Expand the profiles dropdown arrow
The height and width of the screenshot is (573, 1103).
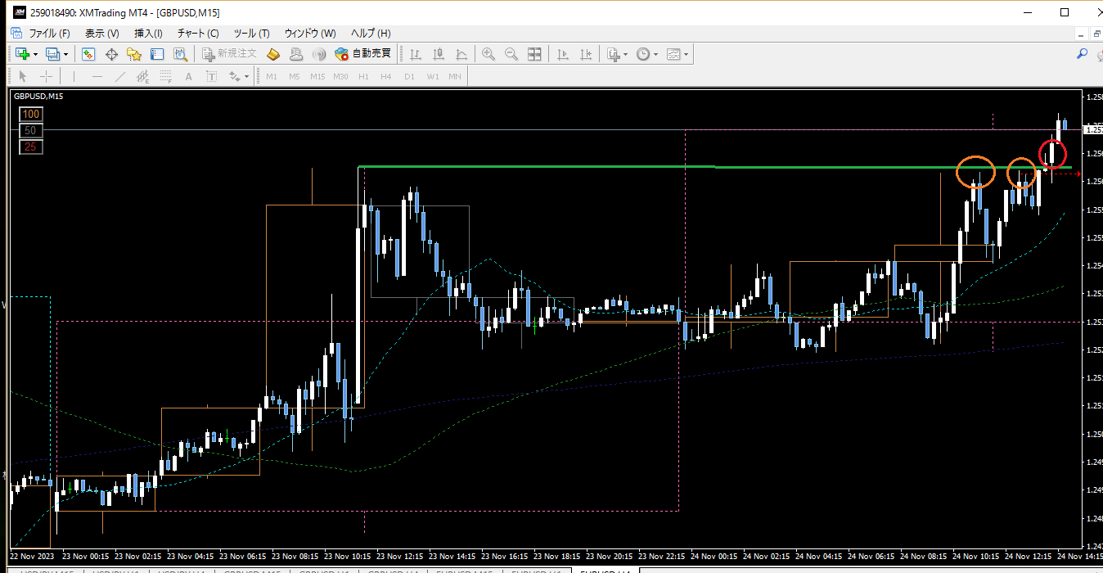coord(66,55)
